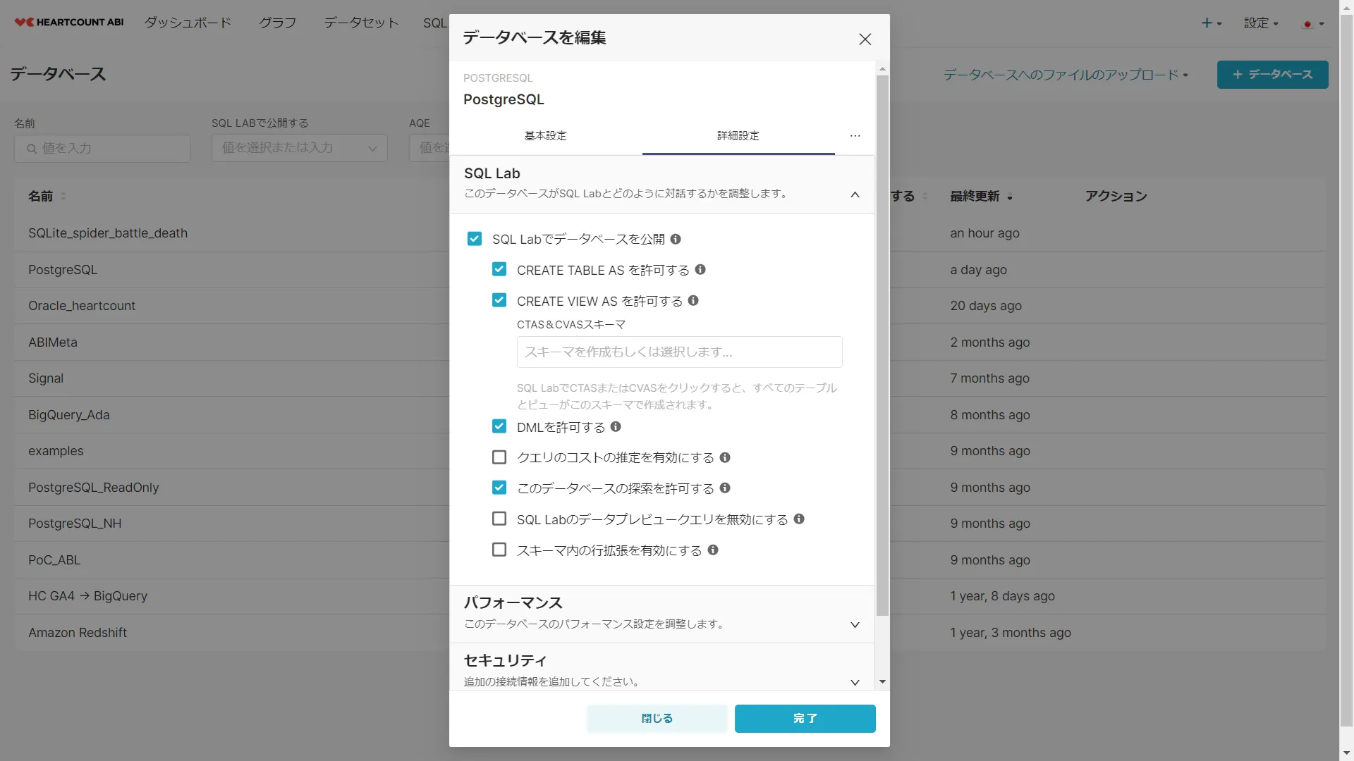This screenshot has width=1354, height=761.
Task: Click info icon next to このデータベースの探索を許可する
Action: click(725, 488)
